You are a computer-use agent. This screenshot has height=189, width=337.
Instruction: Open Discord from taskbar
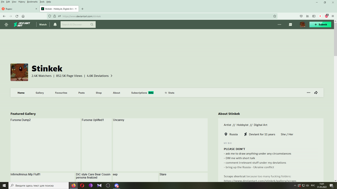(117, 186)
